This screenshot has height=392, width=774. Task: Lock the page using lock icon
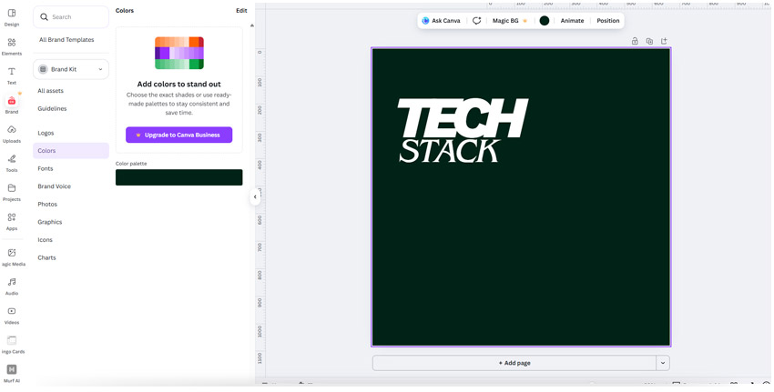tap(635, 41)
